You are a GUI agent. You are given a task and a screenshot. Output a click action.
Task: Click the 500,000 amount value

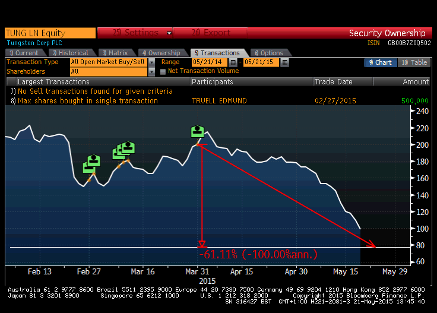pyautogui.click(x=415, y=101)
